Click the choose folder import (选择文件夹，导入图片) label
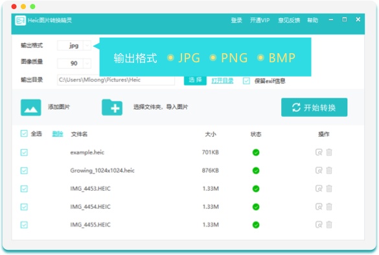379x255 pixels. coord(161,107)
